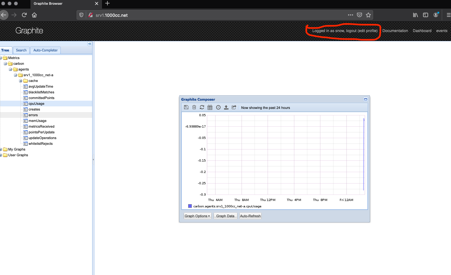Collapse the srv1_1000cc_net-a folder
This screenshot has width=451, height=275.
pos(16,75)
